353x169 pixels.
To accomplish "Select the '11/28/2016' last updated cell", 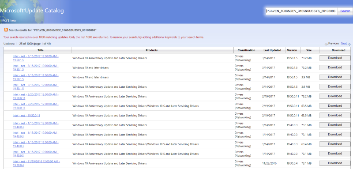I will [269, 163].
